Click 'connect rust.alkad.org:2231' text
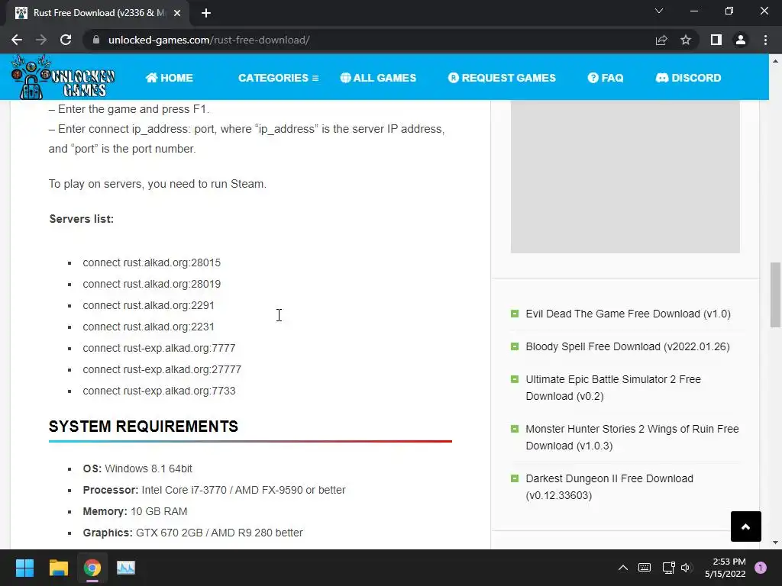782x586 pixels. [x=149, y=327]
